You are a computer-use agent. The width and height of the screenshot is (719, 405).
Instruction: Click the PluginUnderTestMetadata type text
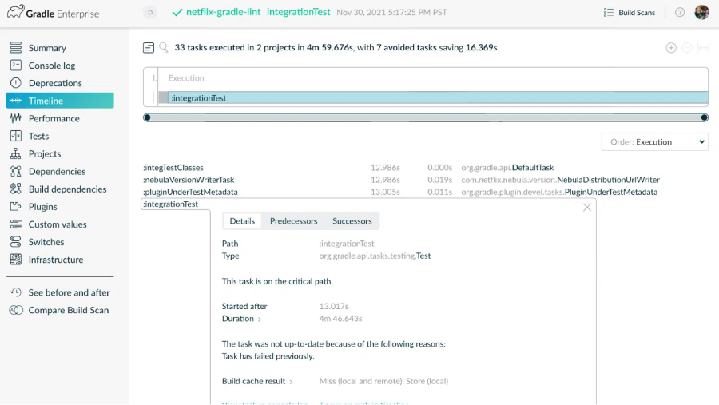tap(611, 192)
